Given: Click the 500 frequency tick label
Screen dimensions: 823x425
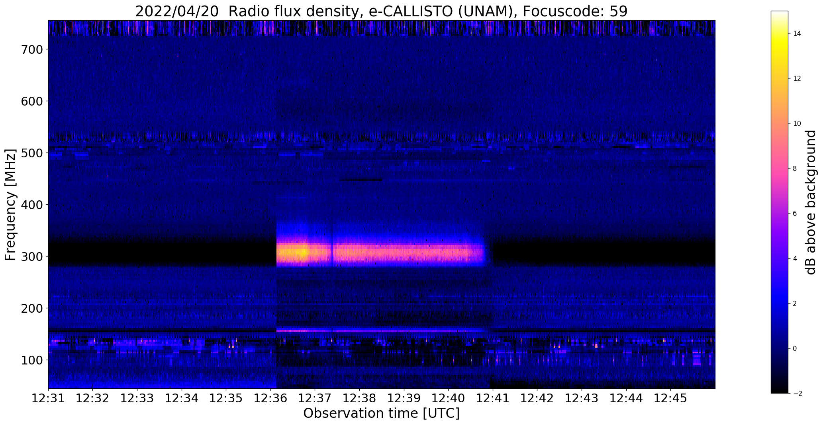Looking at the screenshot, I should point(32,153).
